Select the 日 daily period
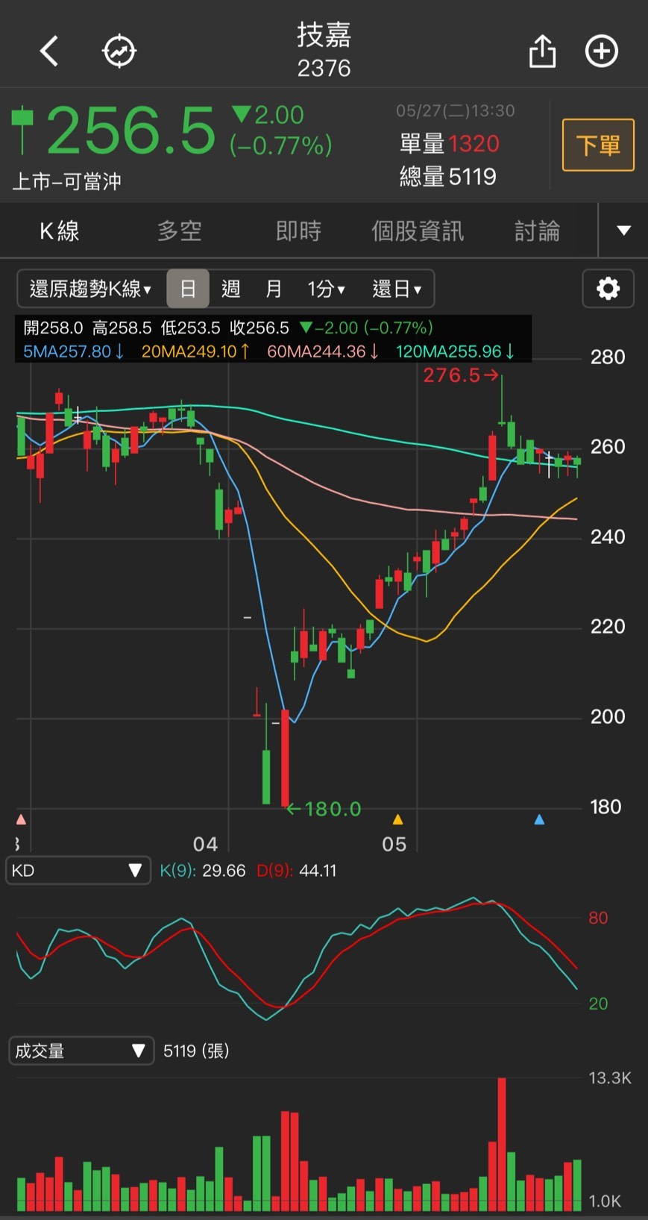Image resolution: width=648 pixels, height=1220 pixels. pyautogui.click(x=188, y=288)
